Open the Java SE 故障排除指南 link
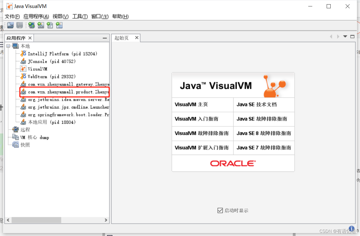Screen dimensions: 360x236 [x=262, y=119]
